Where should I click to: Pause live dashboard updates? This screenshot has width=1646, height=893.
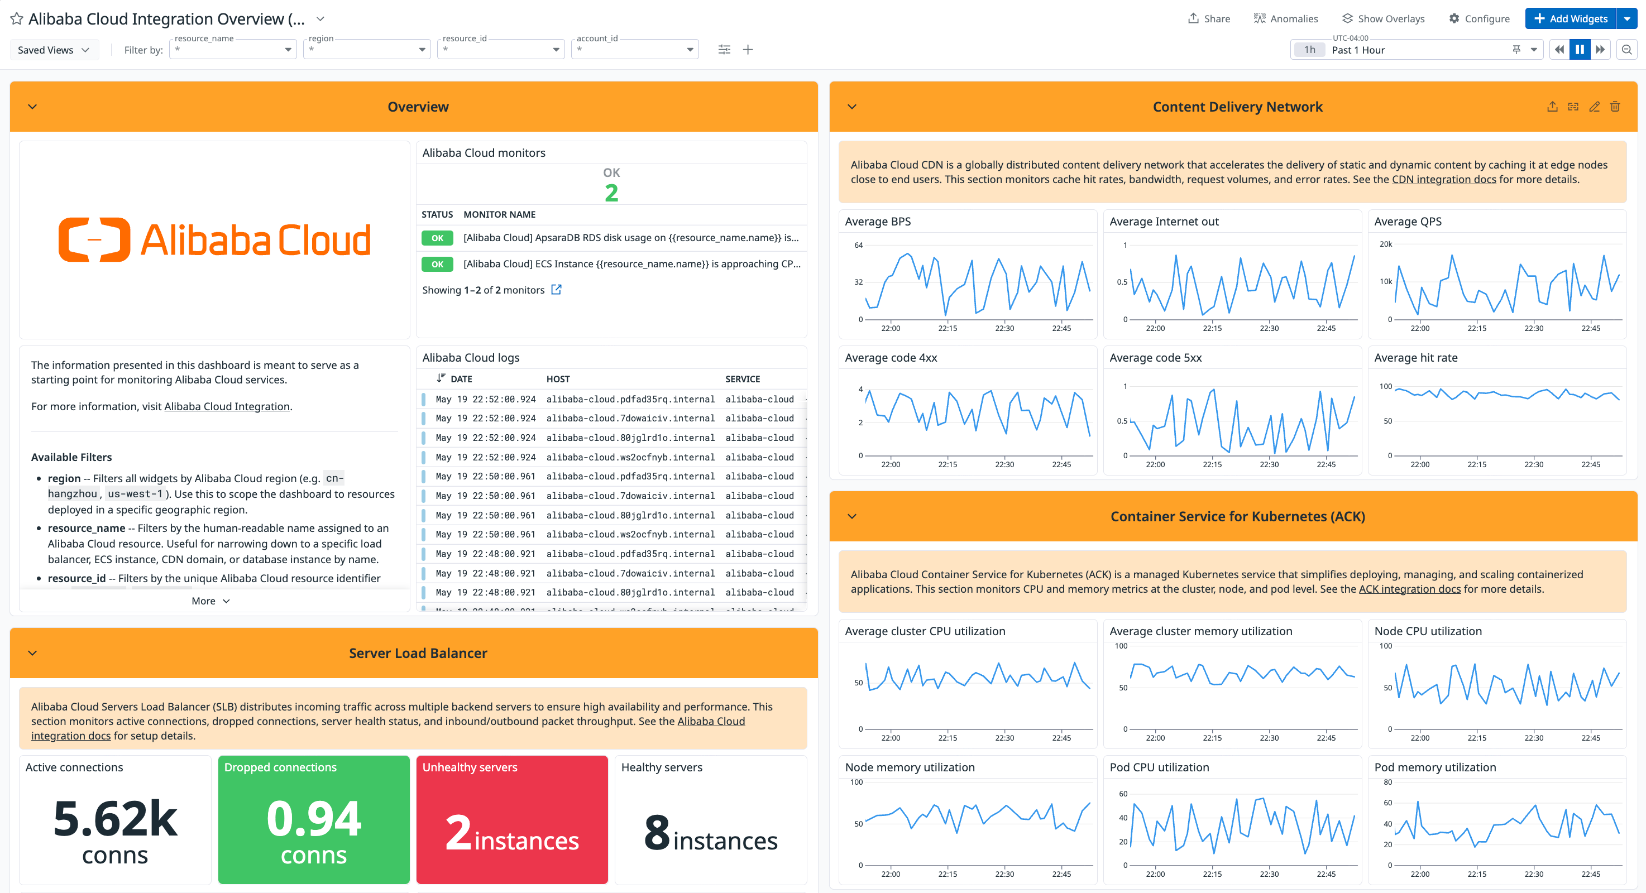coord(1580,50)
